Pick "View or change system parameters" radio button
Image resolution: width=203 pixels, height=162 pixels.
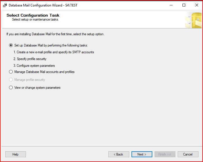point(11,88)
